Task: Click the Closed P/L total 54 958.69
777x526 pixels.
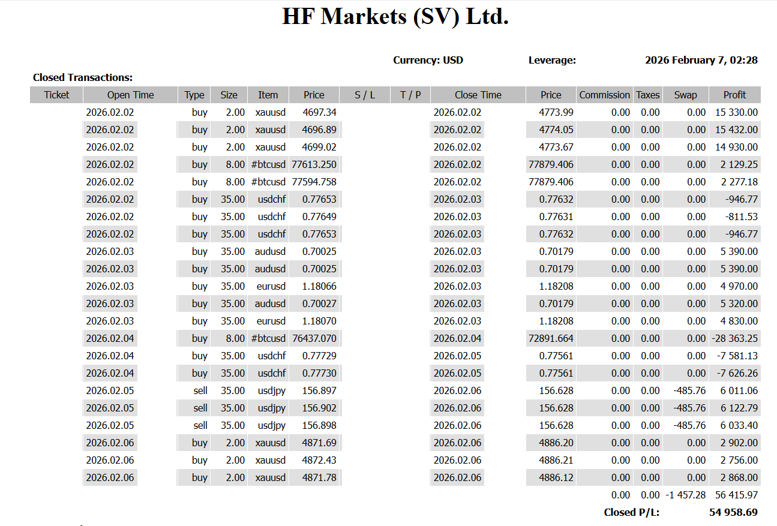Action: tap(733, 512)
